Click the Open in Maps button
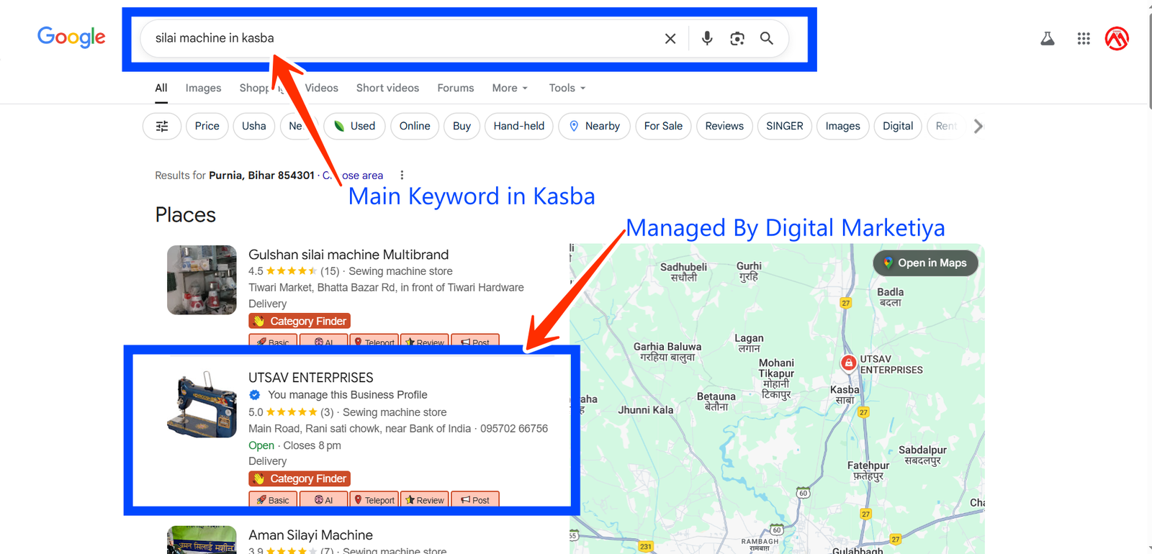Image resolution: width=1152 pixels, height=554 pixels. [925, 263]
